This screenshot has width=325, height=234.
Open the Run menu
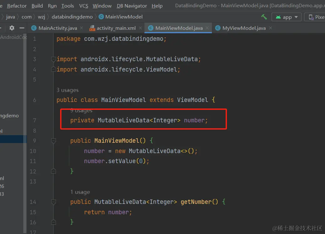[x=52, y=6]
